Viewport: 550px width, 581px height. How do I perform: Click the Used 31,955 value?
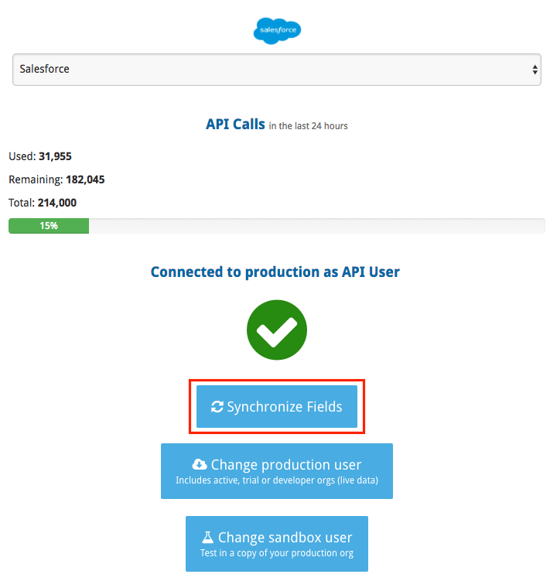click(55, 156)
